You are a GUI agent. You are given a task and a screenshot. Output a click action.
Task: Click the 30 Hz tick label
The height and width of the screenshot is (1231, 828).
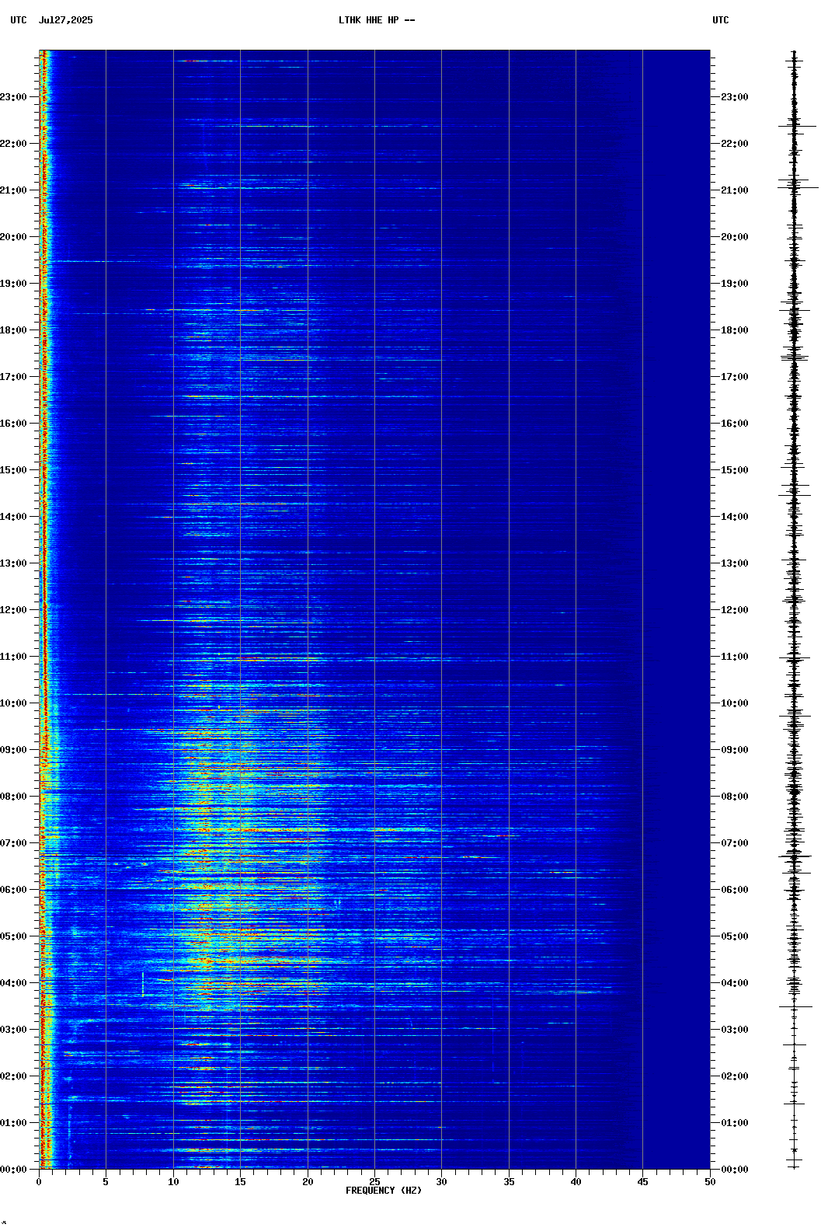441,1182
